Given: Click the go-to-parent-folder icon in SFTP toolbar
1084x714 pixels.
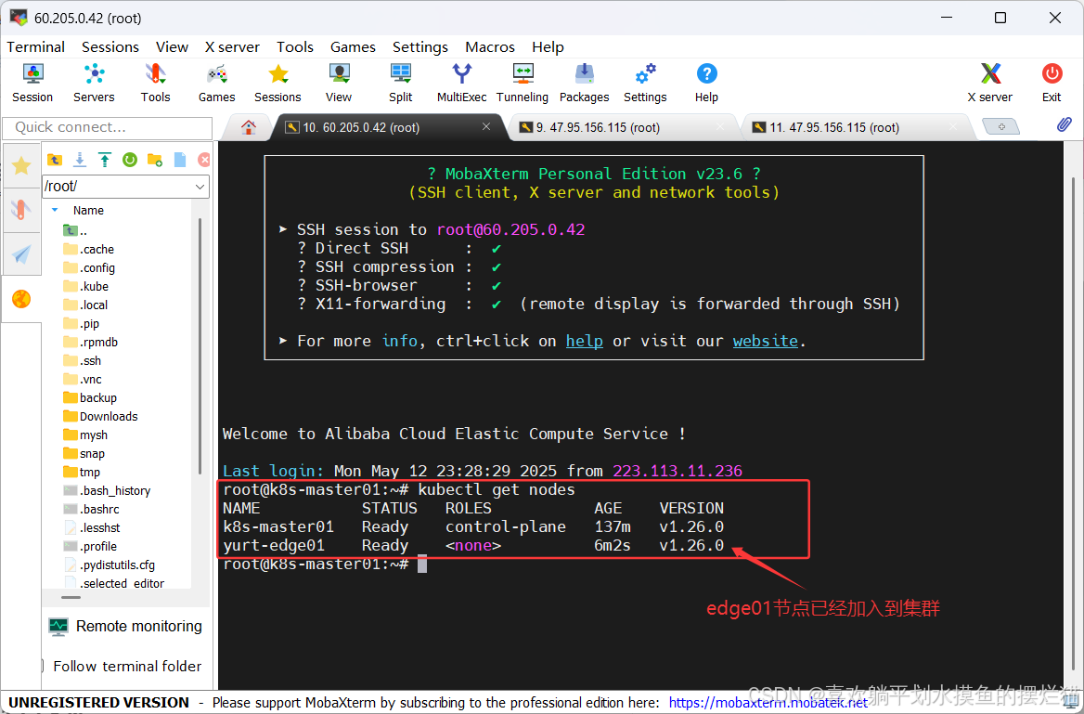Looking at the screenshot, I should (55, 160).
